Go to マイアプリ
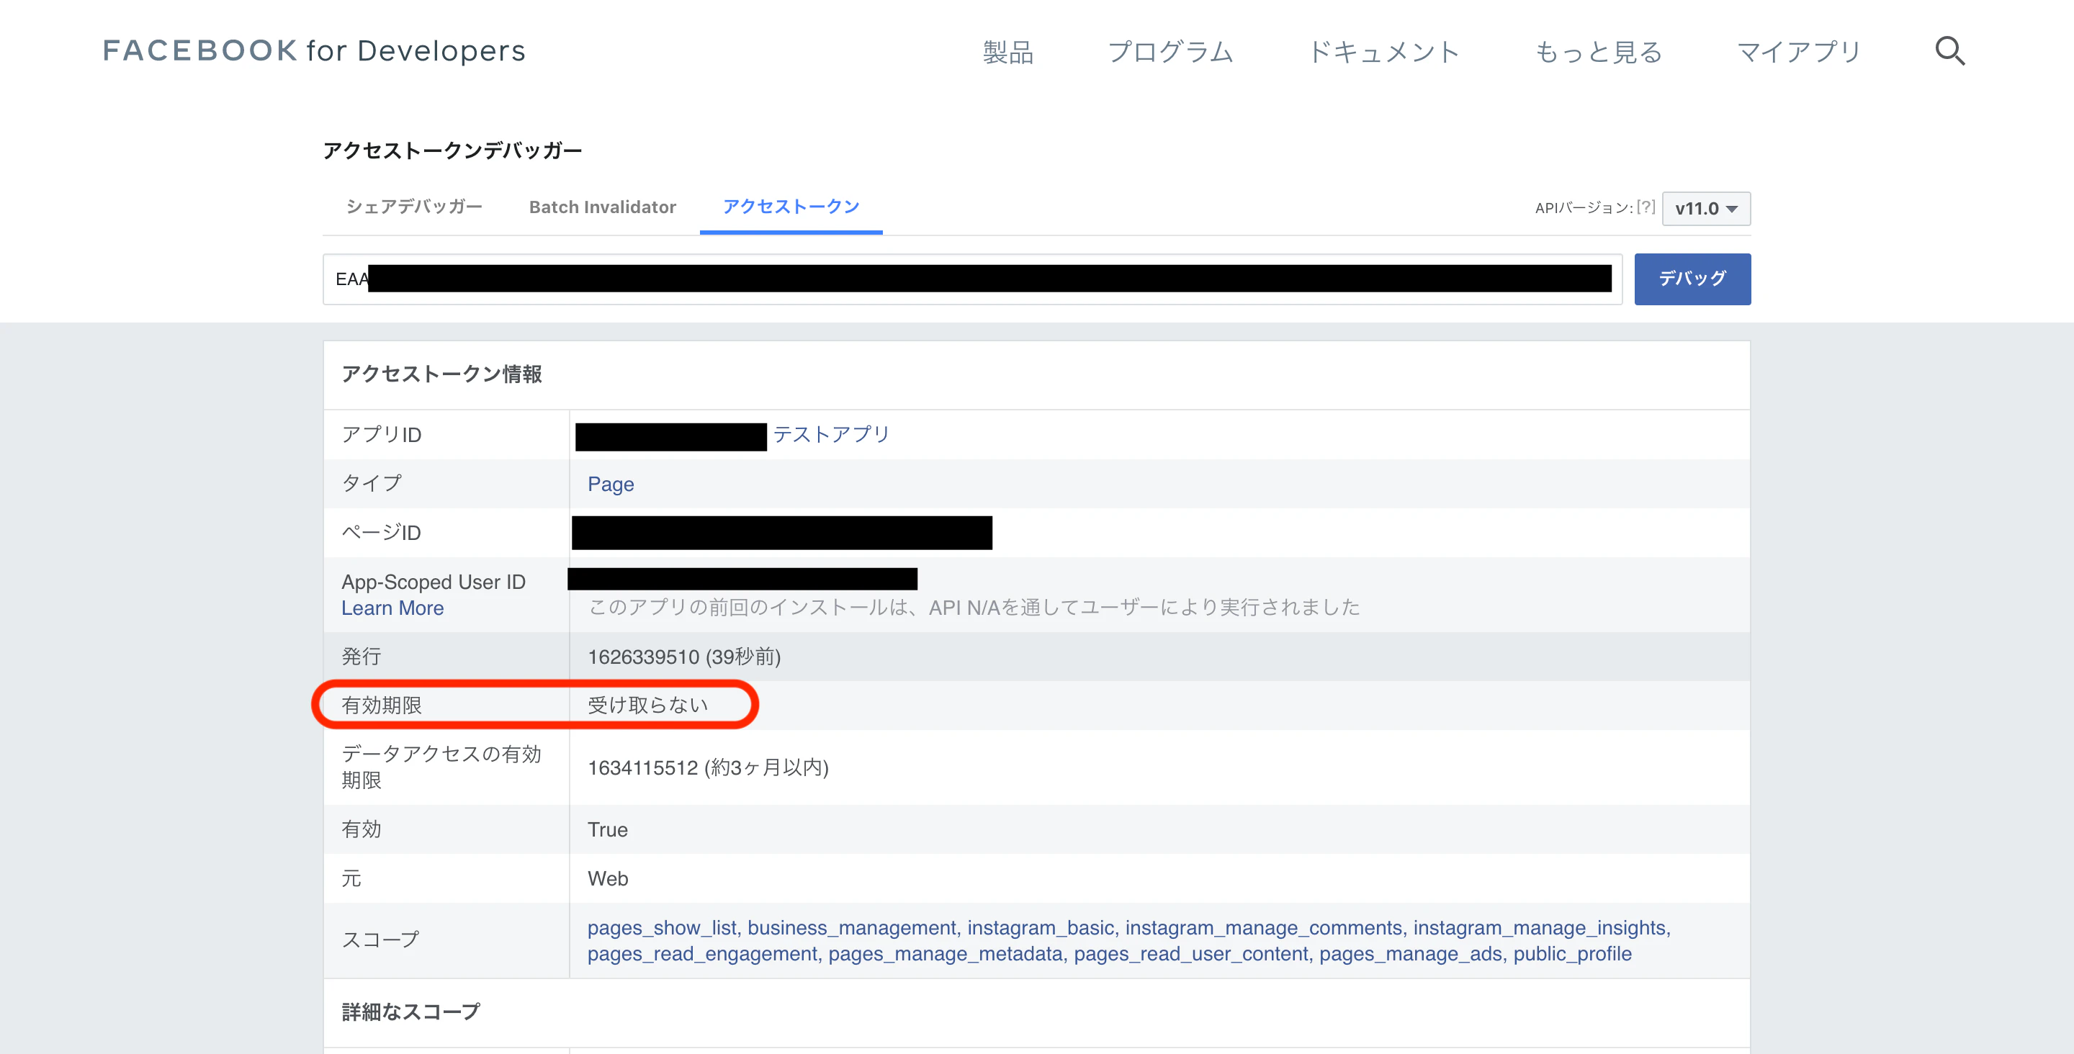 coord(1799,53)
